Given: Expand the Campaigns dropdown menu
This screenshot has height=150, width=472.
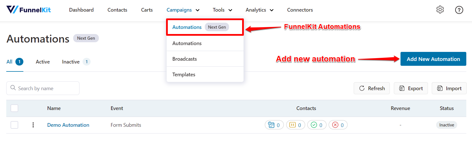Looking at the screenshot, I should pyautogui.click(x=183, y=10).
